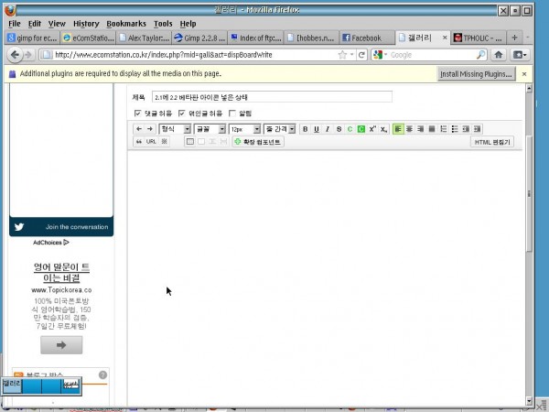Click the ad arrow button

61,345
